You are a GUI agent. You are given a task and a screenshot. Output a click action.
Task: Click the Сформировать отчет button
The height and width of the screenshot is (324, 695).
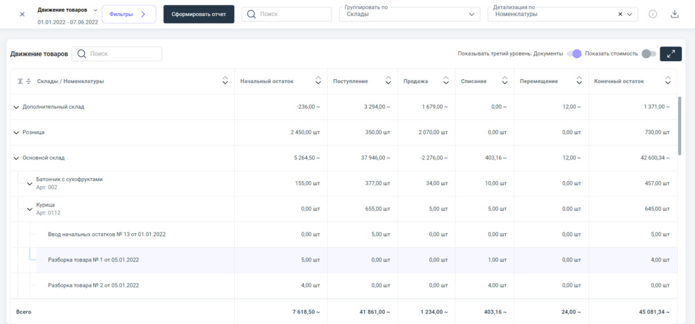pyautogui.click(x=199, y=15)
